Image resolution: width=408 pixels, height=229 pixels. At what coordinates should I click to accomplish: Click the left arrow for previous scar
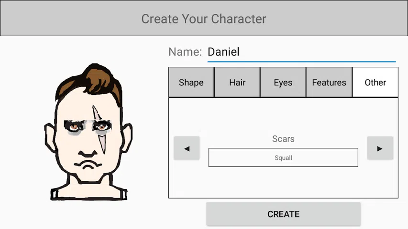[187, 148]
